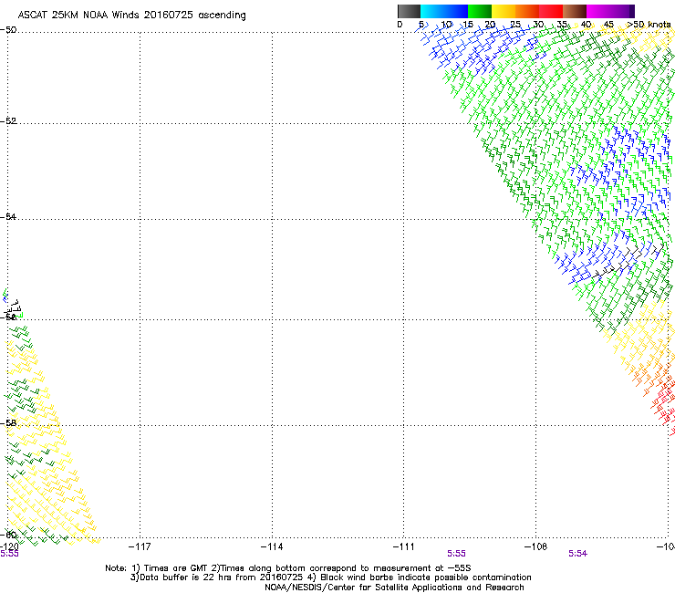Viewport: 675px width, 593px height.
Task: Click the gray 0-5 knots color segment
Action: point(409,11)
